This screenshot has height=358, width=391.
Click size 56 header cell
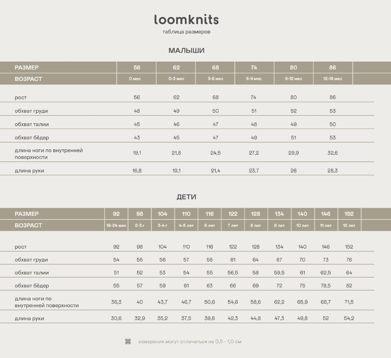click(x=137, y=67)
